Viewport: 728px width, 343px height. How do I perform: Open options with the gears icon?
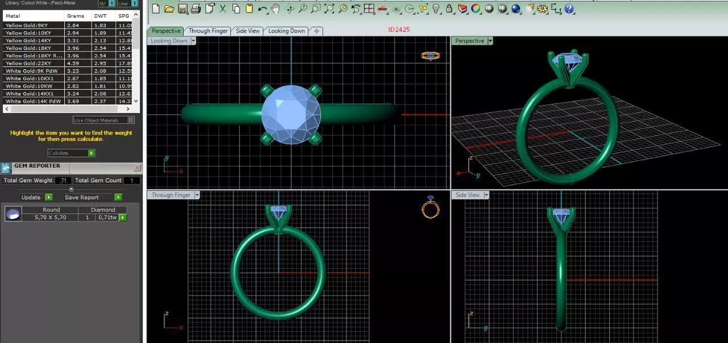(x=543, y=9)
